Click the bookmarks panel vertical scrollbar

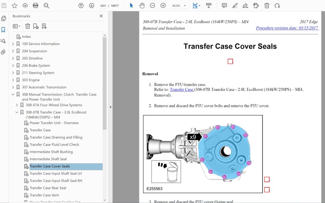pos(104,83)
